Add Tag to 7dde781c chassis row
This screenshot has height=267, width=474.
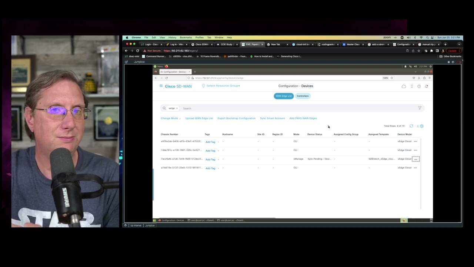click(x=210, y=151)
